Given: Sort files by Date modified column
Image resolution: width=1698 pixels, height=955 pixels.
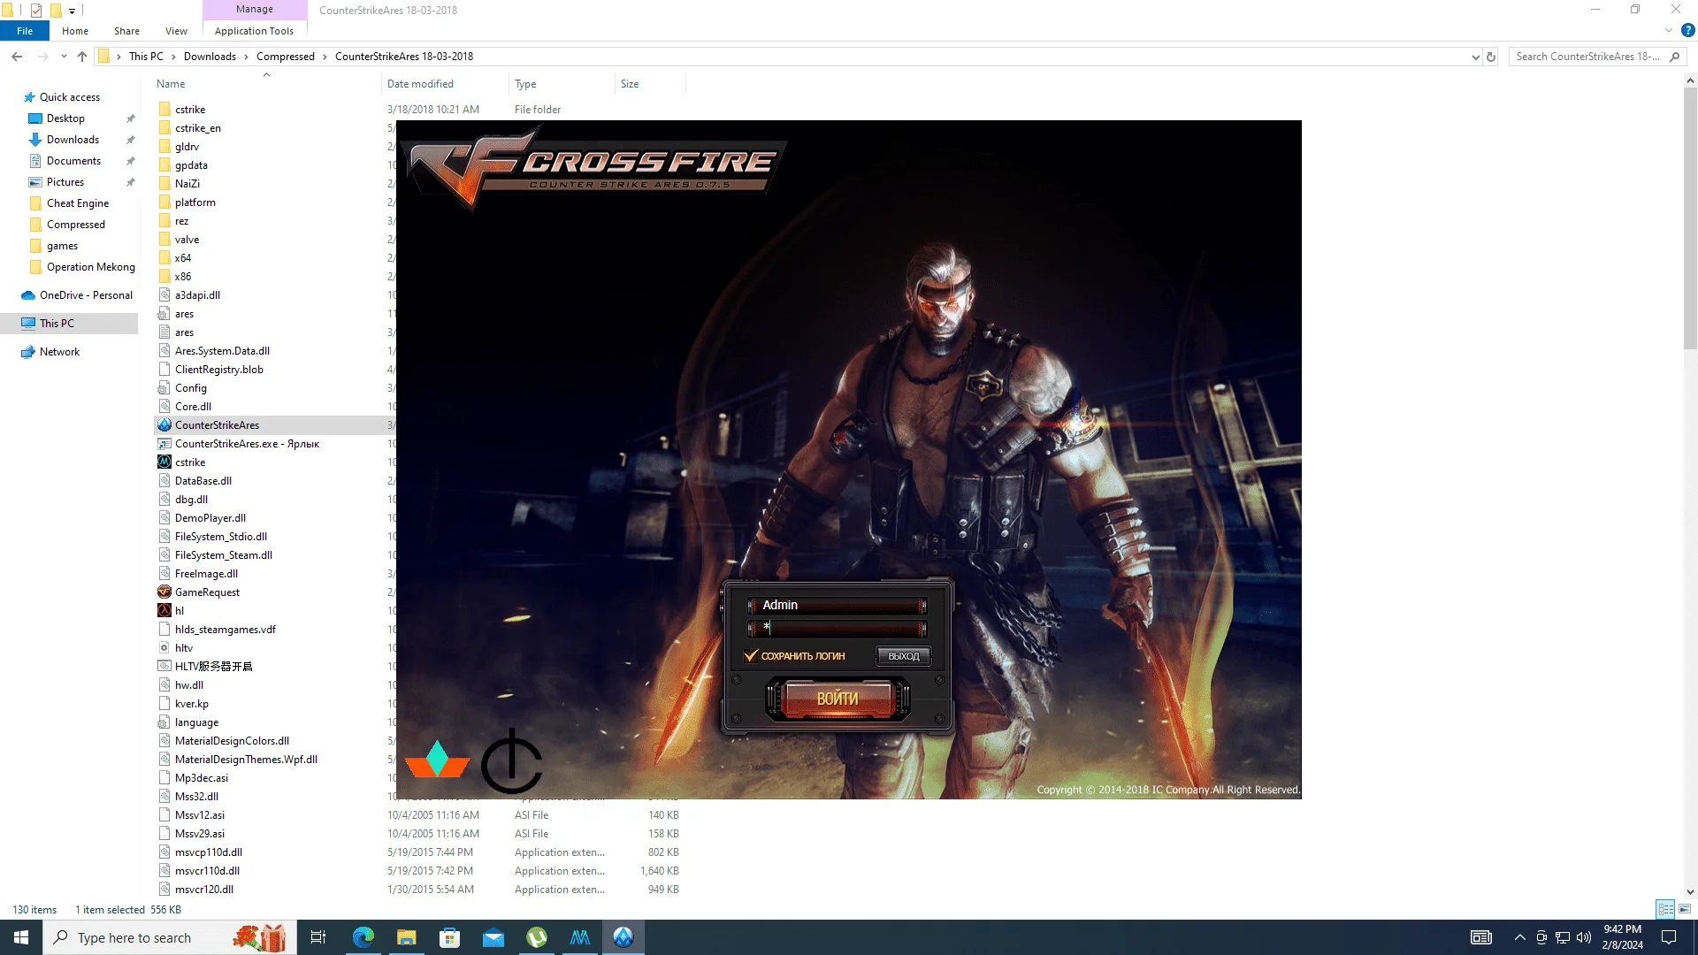Looking at the screenshot, I should point(446,84).
